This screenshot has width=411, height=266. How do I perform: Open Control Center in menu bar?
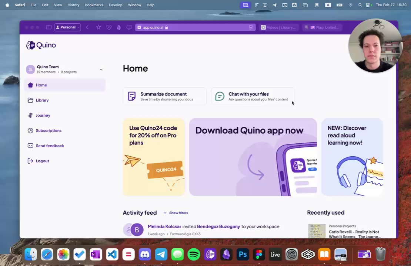[x=368, y=5]
